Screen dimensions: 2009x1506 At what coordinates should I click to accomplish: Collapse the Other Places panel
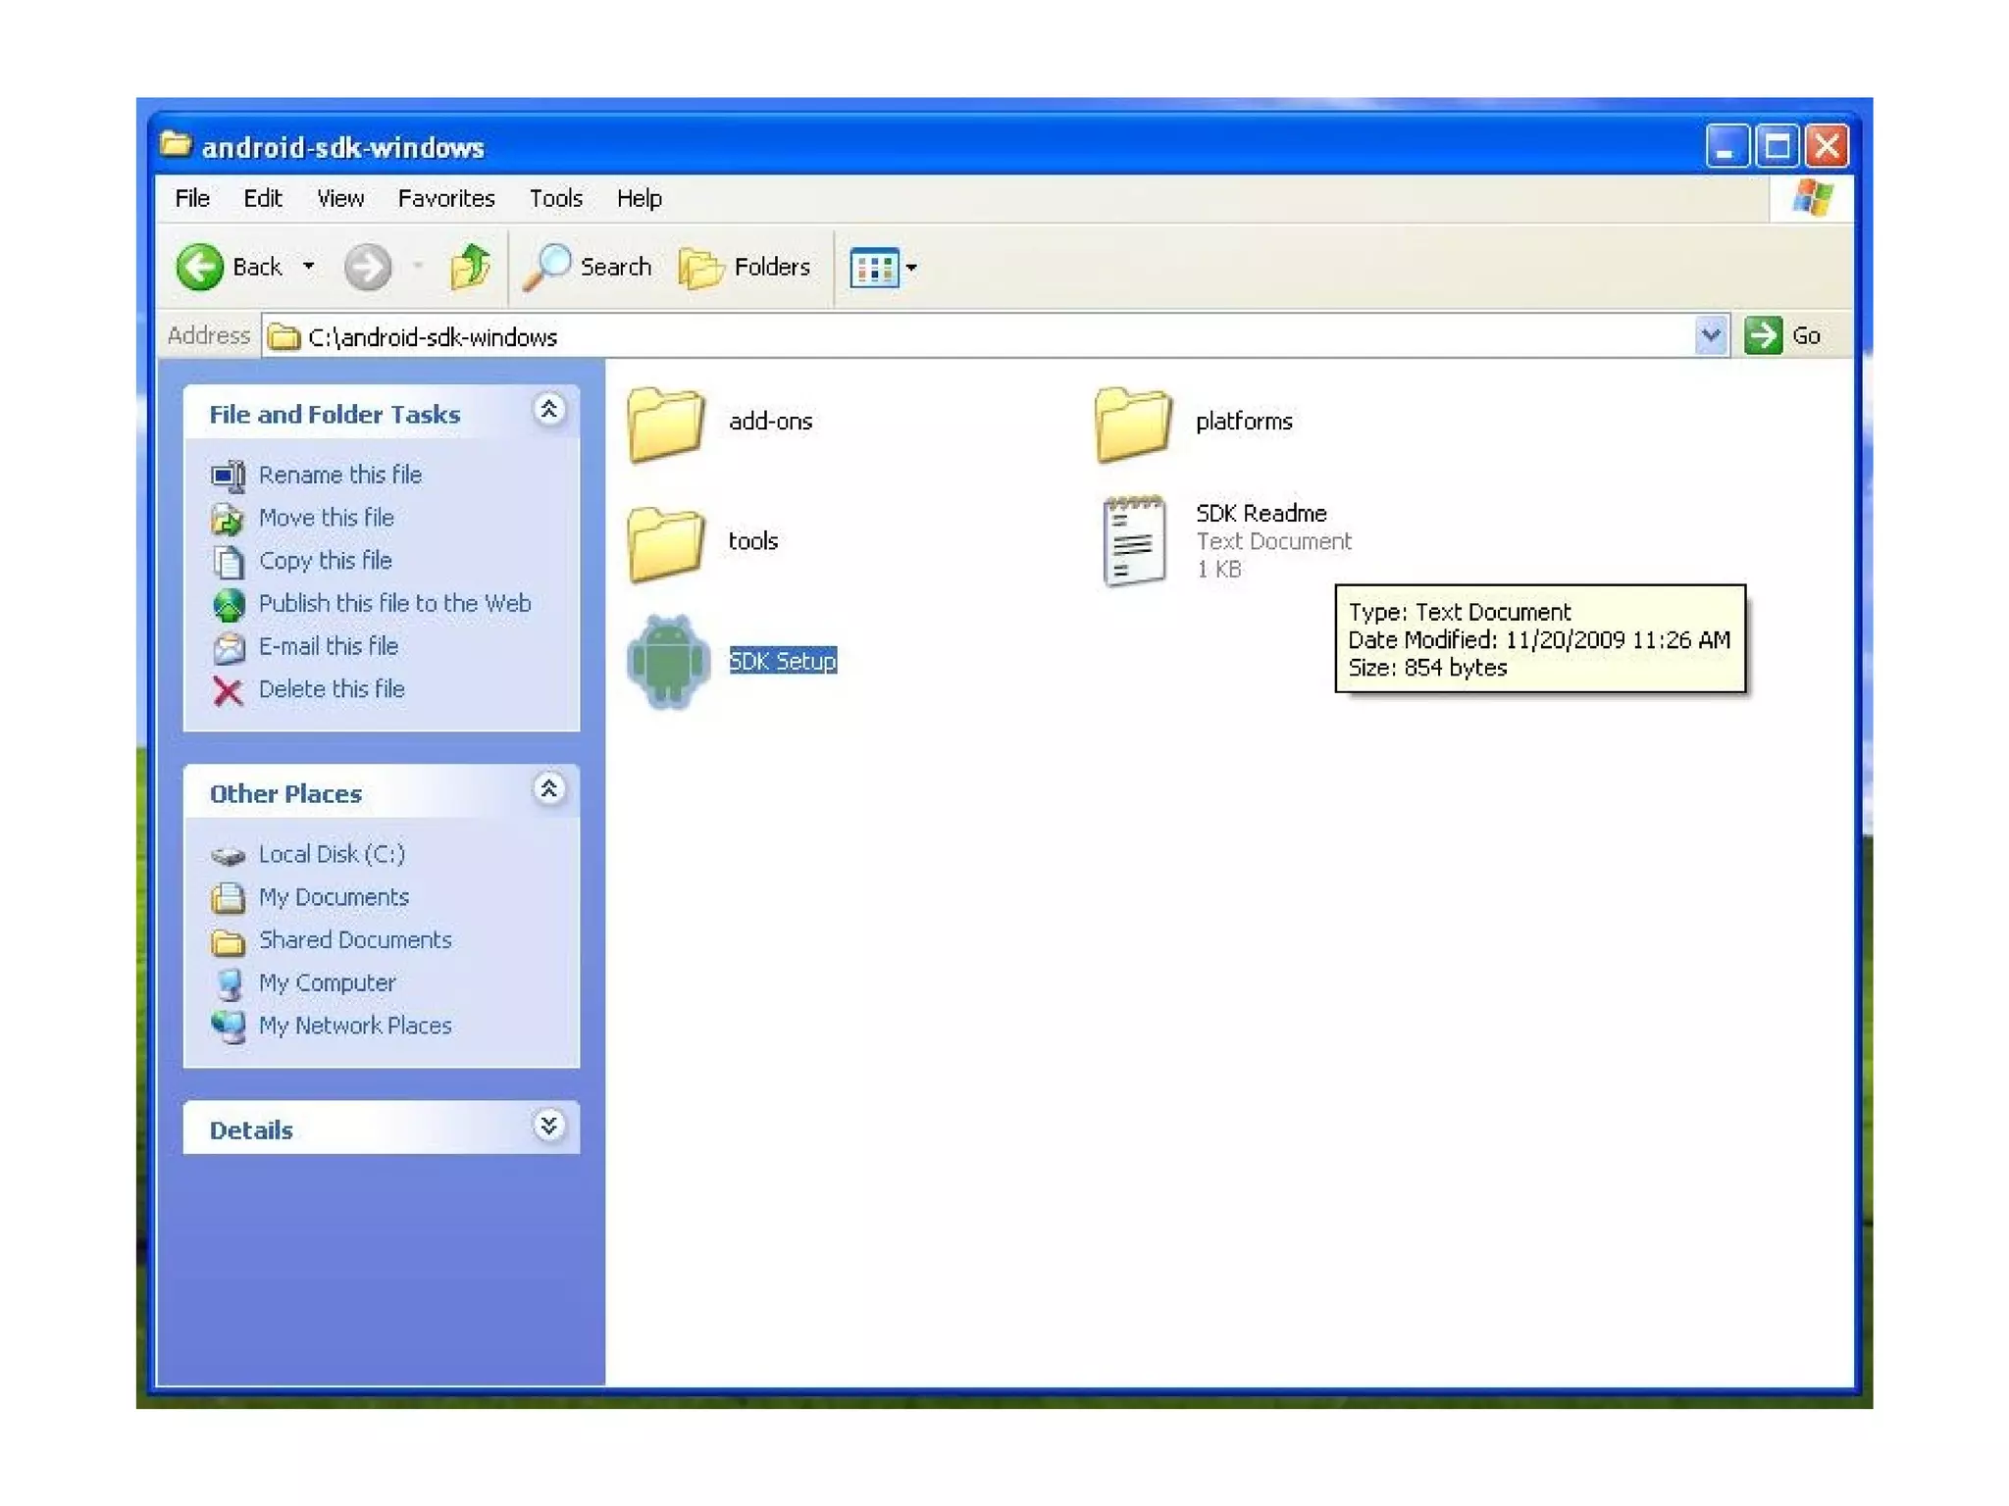click(x=549, y=789)
